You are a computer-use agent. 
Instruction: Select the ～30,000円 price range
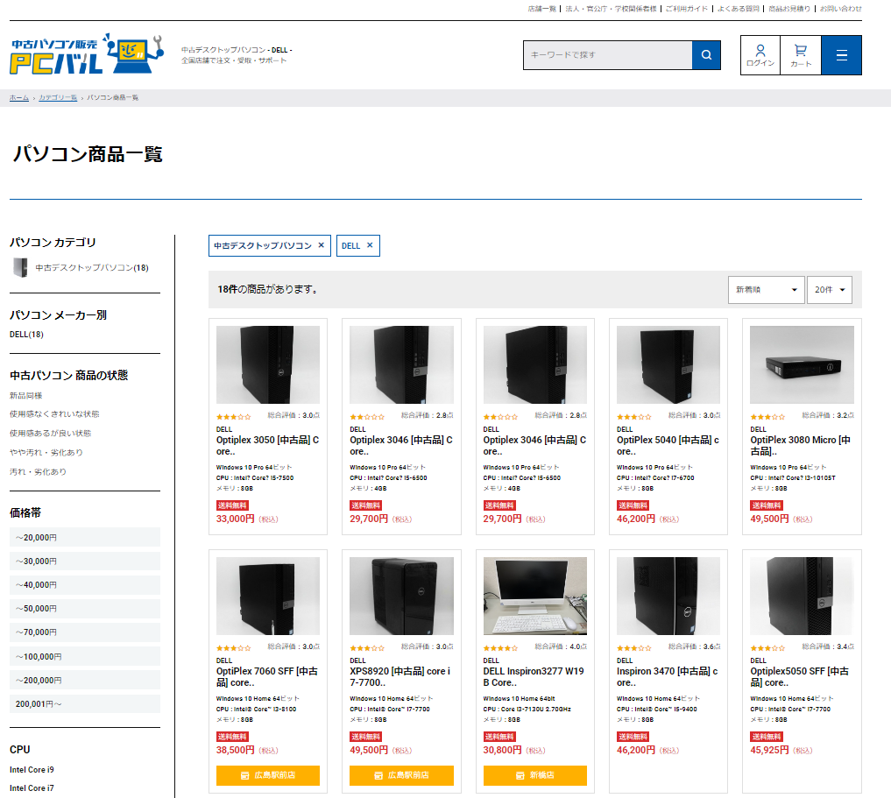85,561
